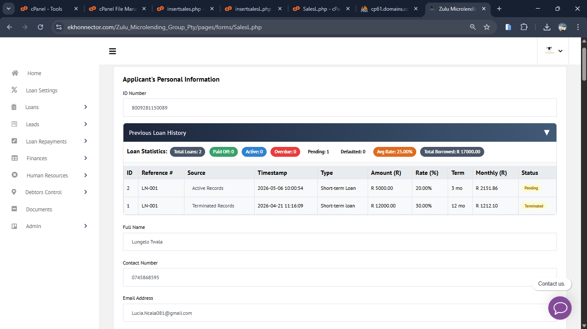Click the Total Borrowed: R 17000.00 badge
The width and height of the screenshot is (587, 329).
pos(452,152)
